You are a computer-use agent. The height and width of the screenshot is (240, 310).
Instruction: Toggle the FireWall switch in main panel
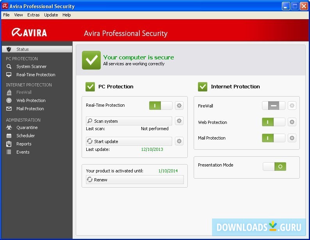(x=274, y=106)
